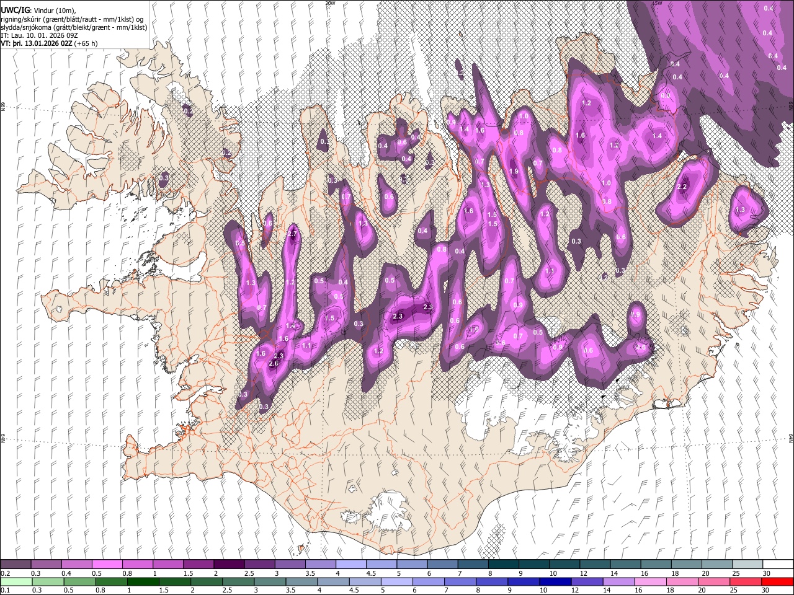
Task: Click the darkest purple swatch between 2 and 2.5
Action: pyautogui.click(x=229, y=565)
